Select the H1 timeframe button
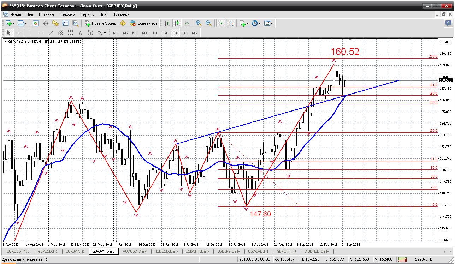 pos(155,33)
